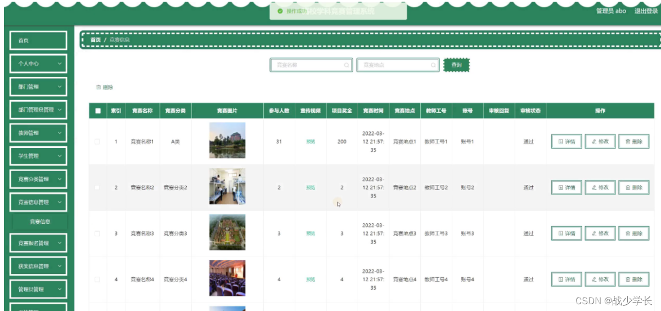This screenshot has width=661, height=311.
Task: Click the search icon in 竞赛名称 field
Action: point(347,65)
